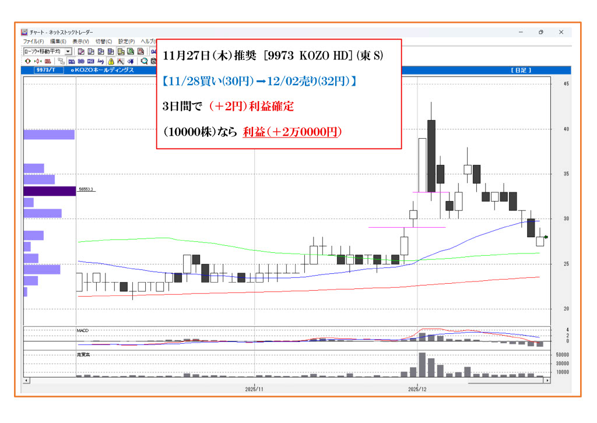
Task: Open the 設定(P) menu
Action: [x=126, y=42]
